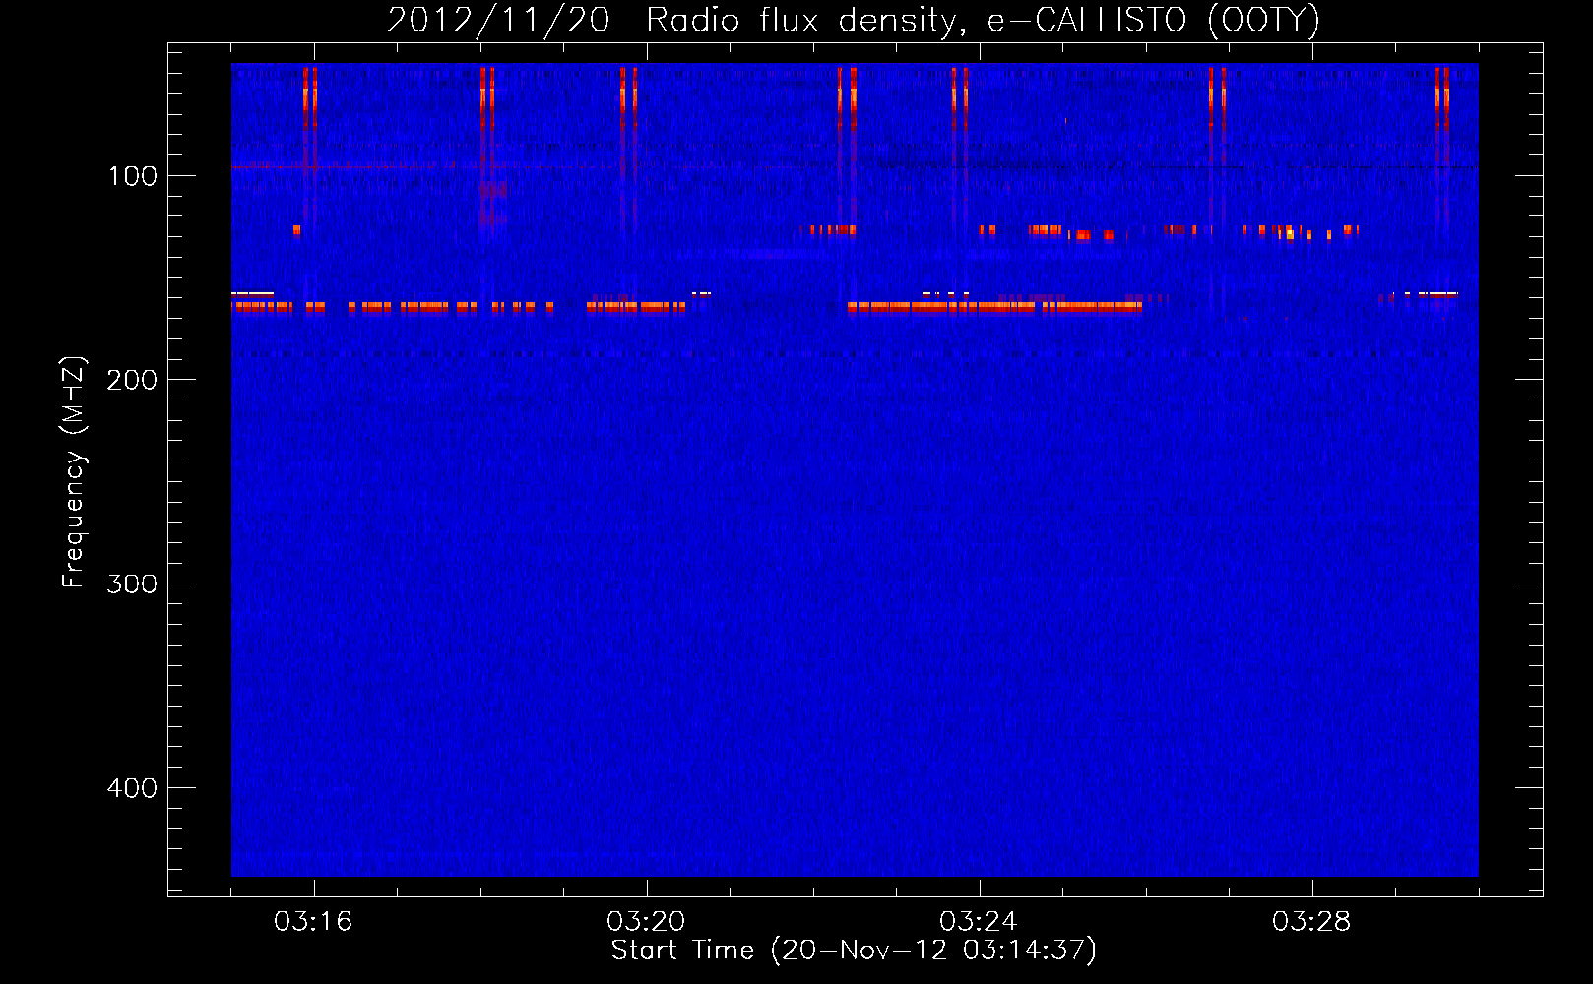Viewport: 1593px width, 984px height.
Task: Click the 03:20 time tick label
Action: 646,921
